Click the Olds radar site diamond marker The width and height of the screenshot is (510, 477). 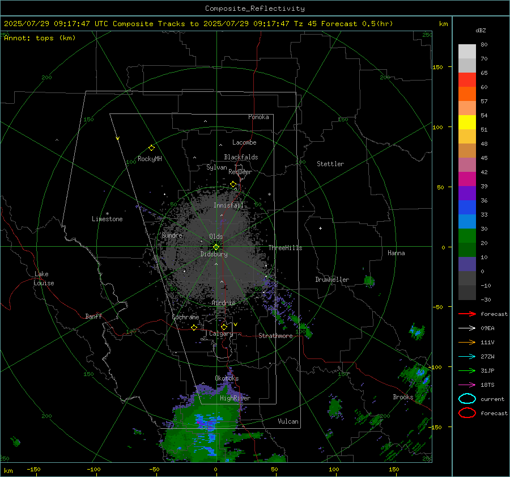tap(216, 247)
